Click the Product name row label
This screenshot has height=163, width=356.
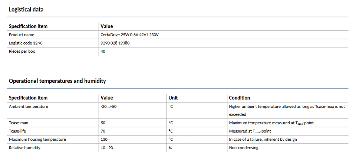[22, 35]
